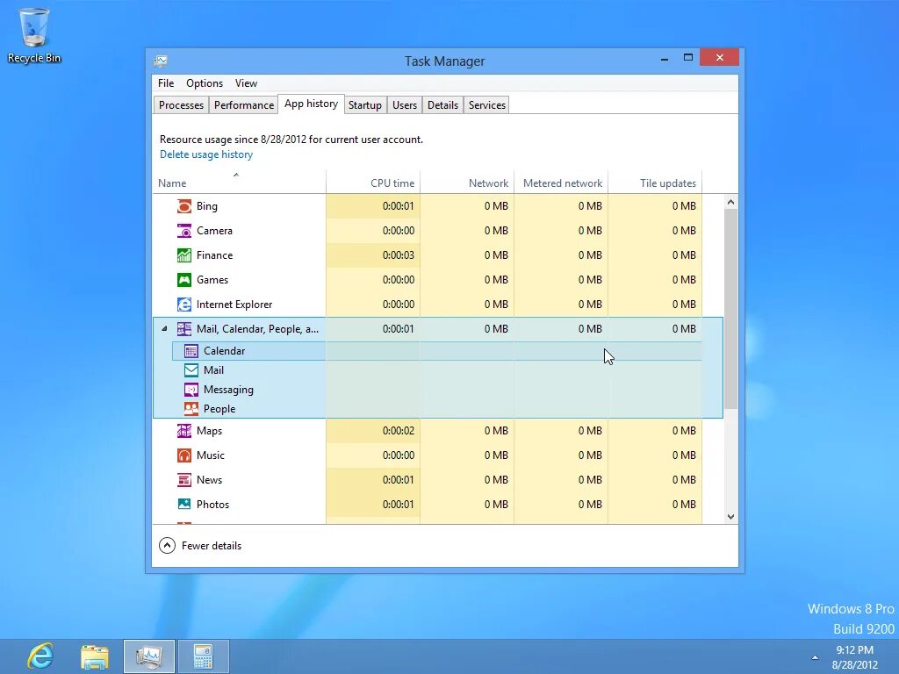
Task: Open Recycle Bin on the desktop
Action: [34, 35]
